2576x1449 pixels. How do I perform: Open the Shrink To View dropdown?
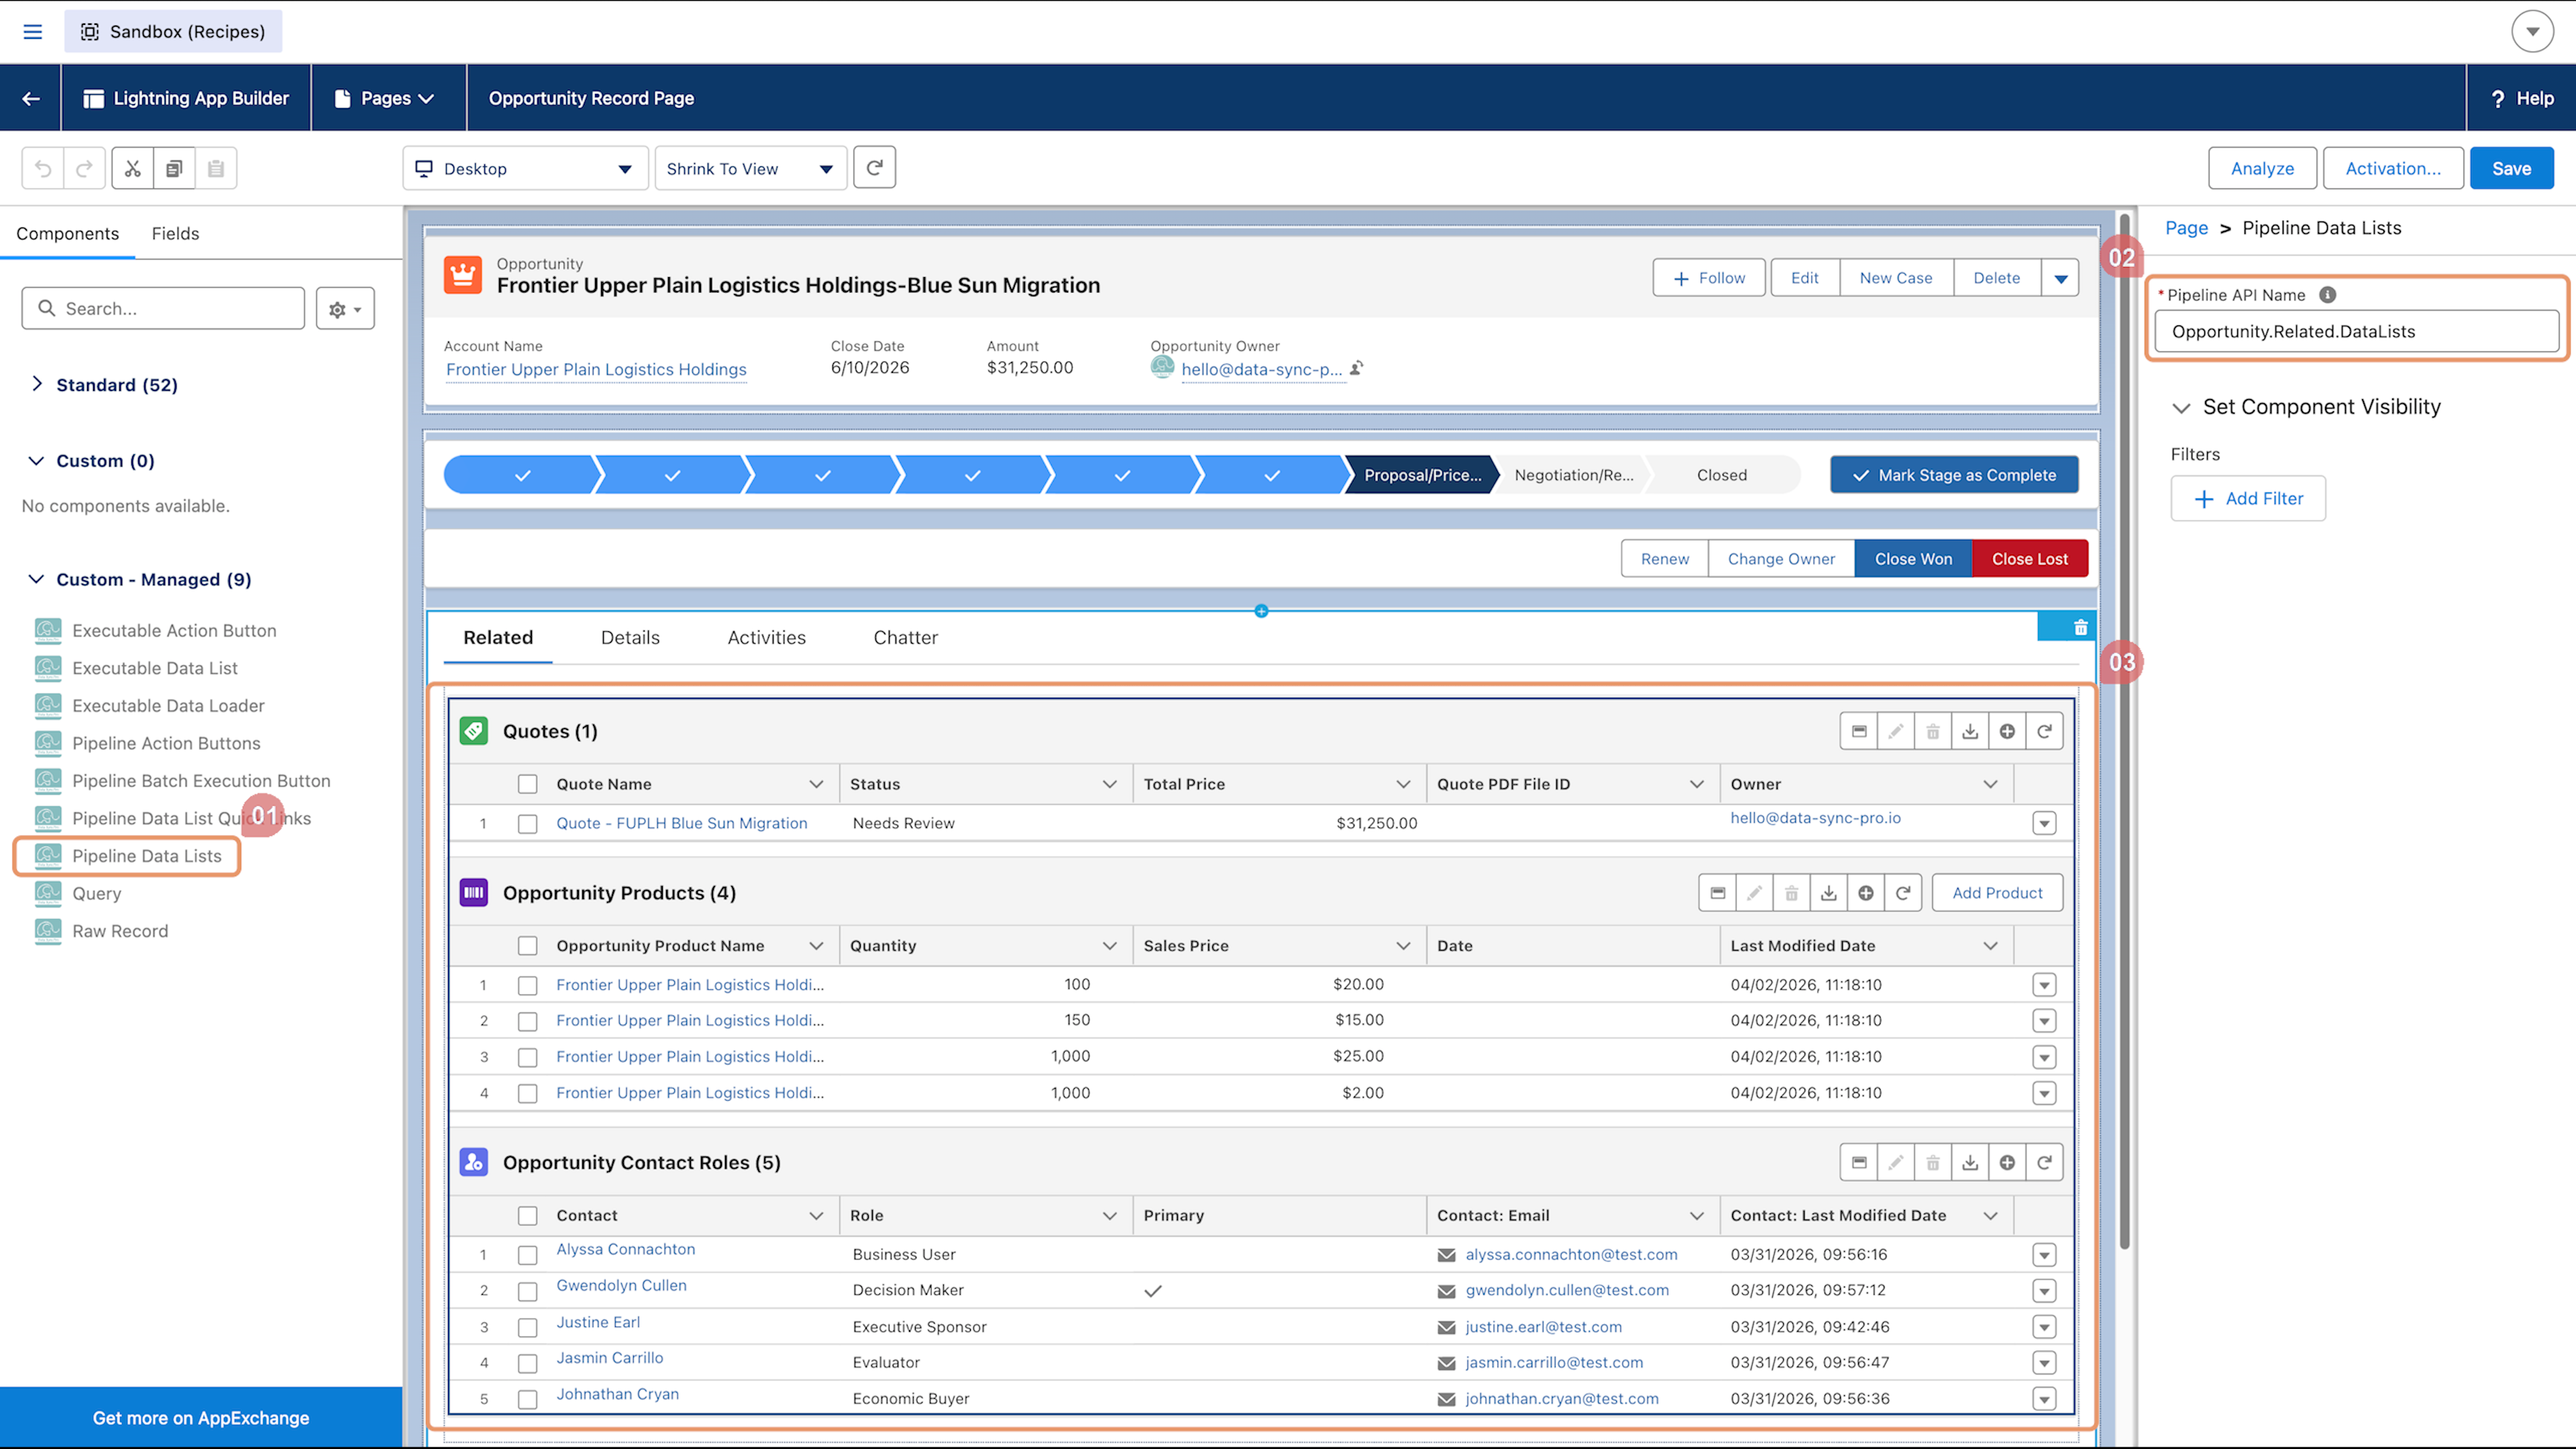click(x=750, y=168)
